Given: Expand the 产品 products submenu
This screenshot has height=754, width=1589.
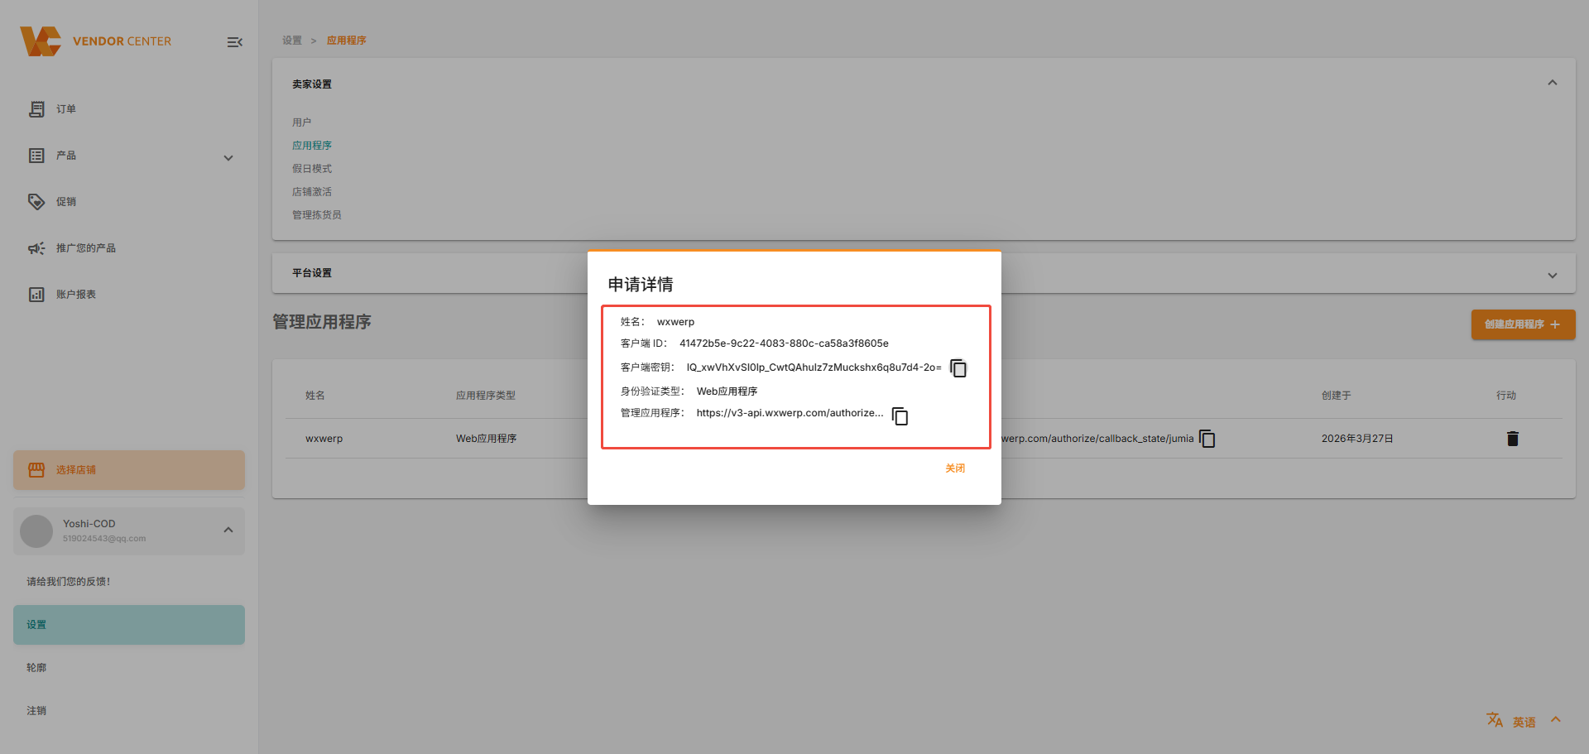Looking at the screenshot, I should pos(228,157).
